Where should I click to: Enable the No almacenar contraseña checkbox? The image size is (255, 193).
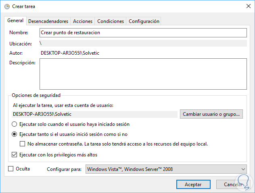pyautogui.click(x=23, y=144)
